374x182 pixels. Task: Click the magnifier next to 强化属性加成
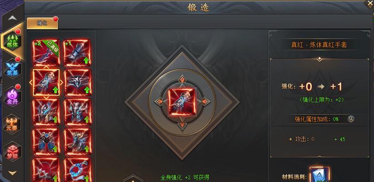351,119
